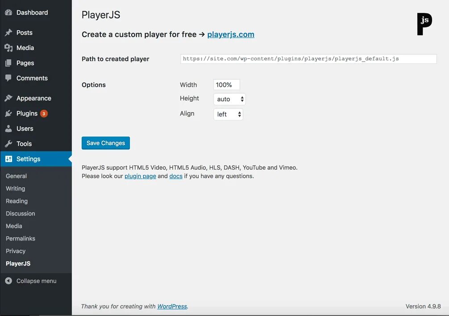Open Reading settings submenu
Image resolution: width=449 pixels, height=316 pixels.
[x=17, y=201]
